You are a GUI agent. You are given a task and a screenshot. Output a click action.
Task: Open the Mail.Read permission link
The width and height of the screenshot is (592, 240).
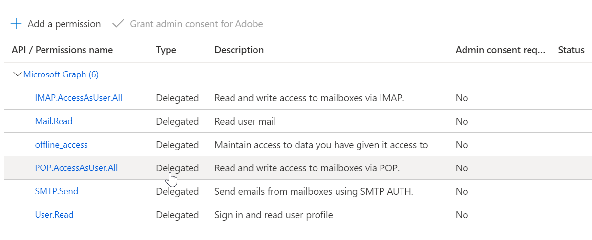point(54,121)
